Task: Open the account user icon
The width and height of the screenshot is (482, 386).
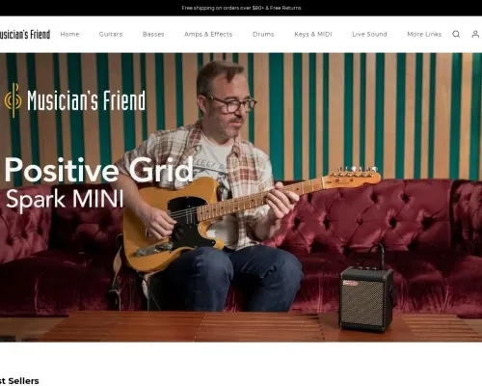Action: 475,34
